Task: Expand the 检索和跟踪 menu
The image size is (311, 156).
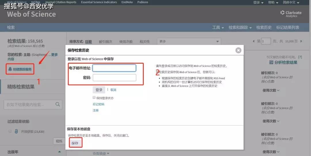Action: [240, 28]
